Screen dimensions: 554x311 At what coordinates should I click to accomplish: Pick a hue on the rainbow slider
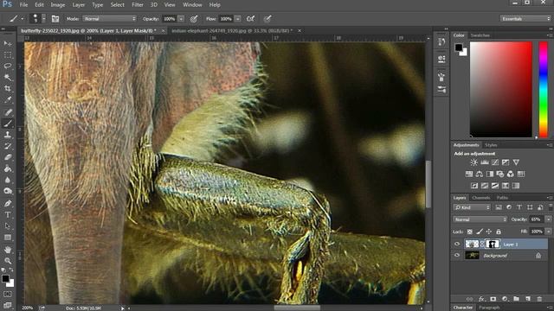544,89
